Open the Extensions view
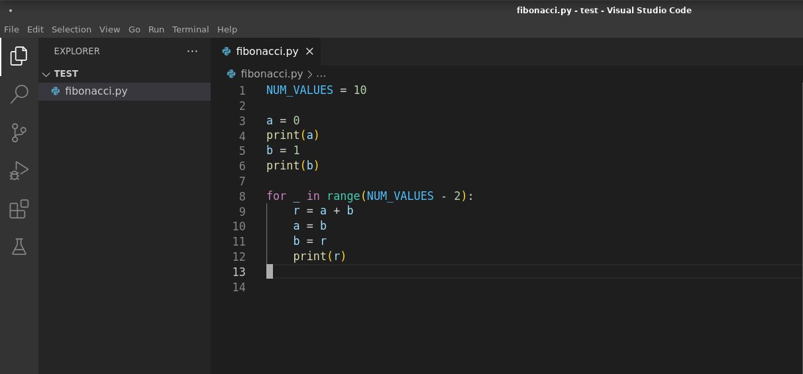Image resolution: width=803 pixels, height=374 pixels. (19, 209)
